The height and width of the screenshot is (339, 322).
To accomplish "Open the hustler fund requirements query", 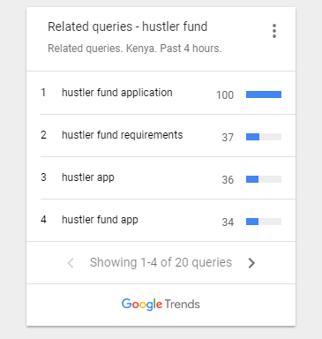I will tap(123, 135).
